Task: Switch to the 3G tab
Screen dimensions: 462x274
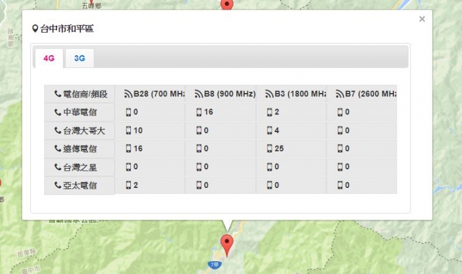Action: (x=80, y=58)
